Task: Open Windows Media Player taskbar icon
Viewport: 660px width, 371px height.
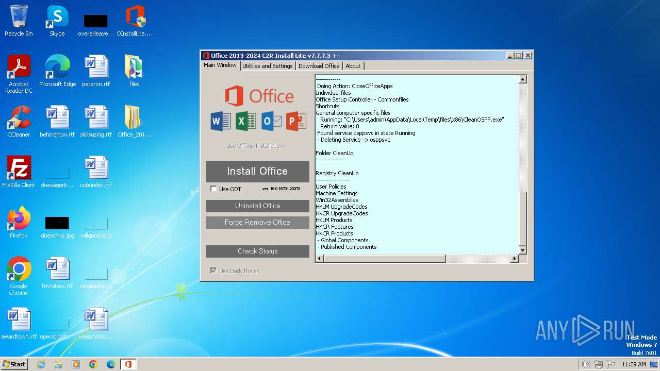Action: coord(76,364)
